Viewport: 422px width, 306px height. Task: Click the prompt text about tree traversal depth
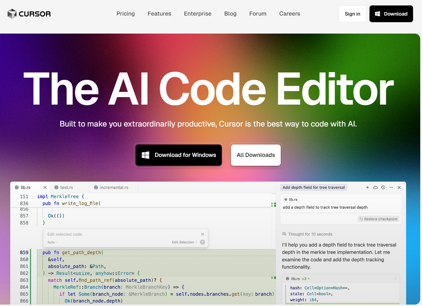(325, 207)
